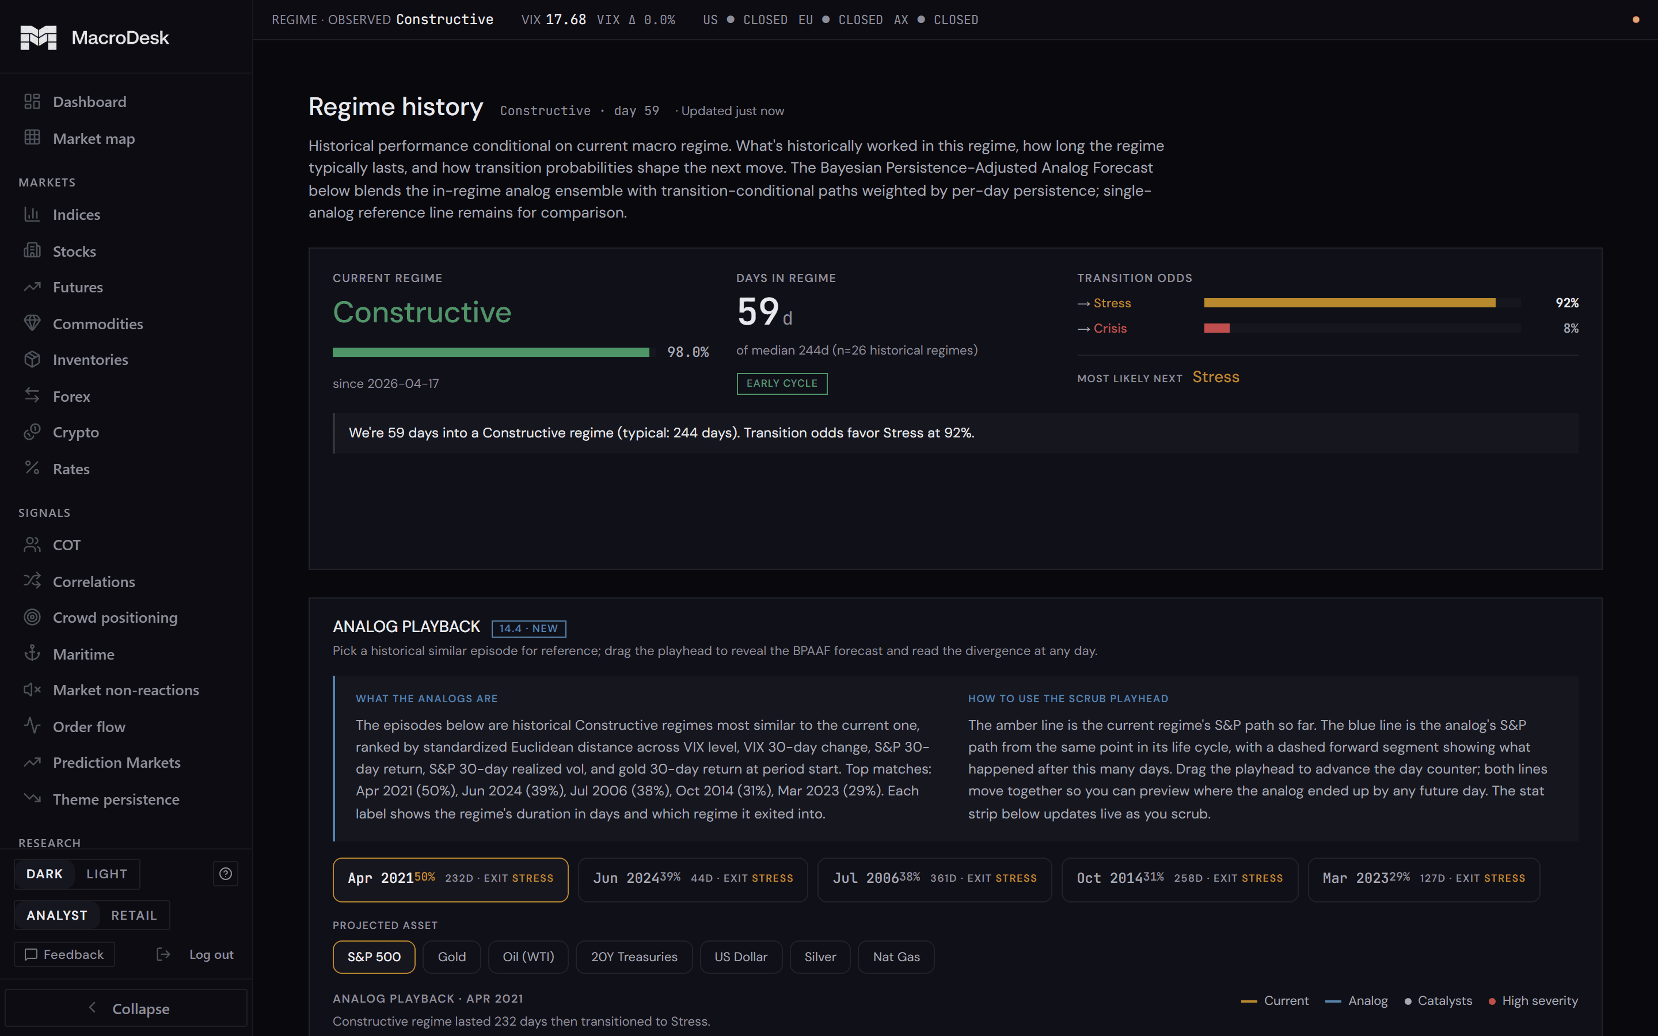The height and width of the screenshot is (1036, 1658).
Task: Open Indices via its bar chart icon
Action: [32, 215]
